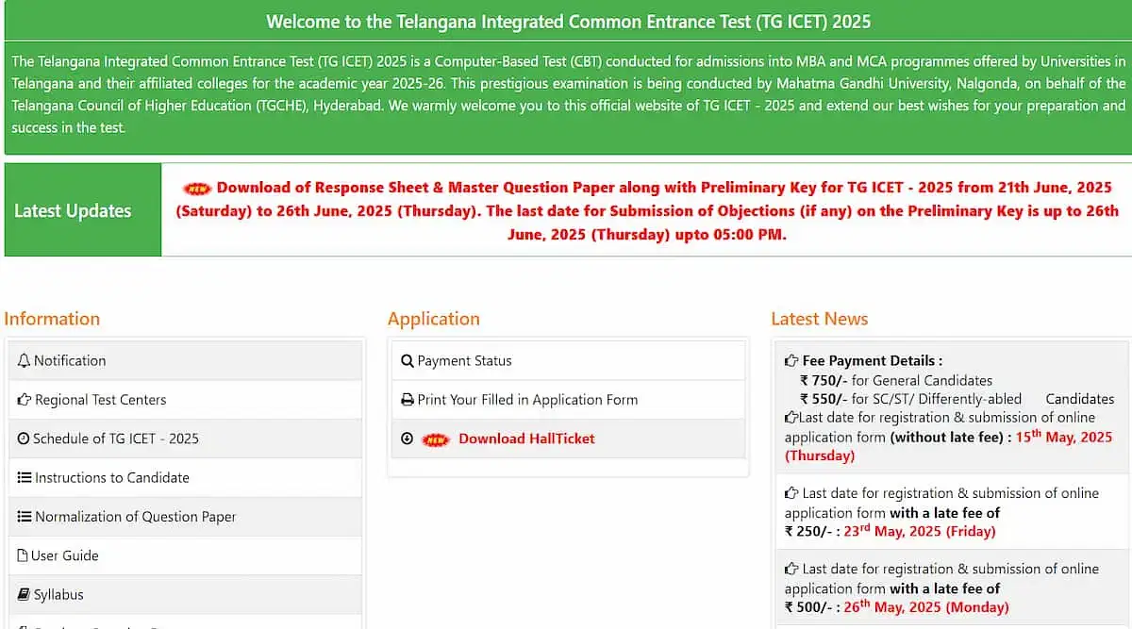The width and height of the screenshot is (1132, 629).
Task: Click the NEW badge in the Latest Updates notice
Action: pos(197,188)
